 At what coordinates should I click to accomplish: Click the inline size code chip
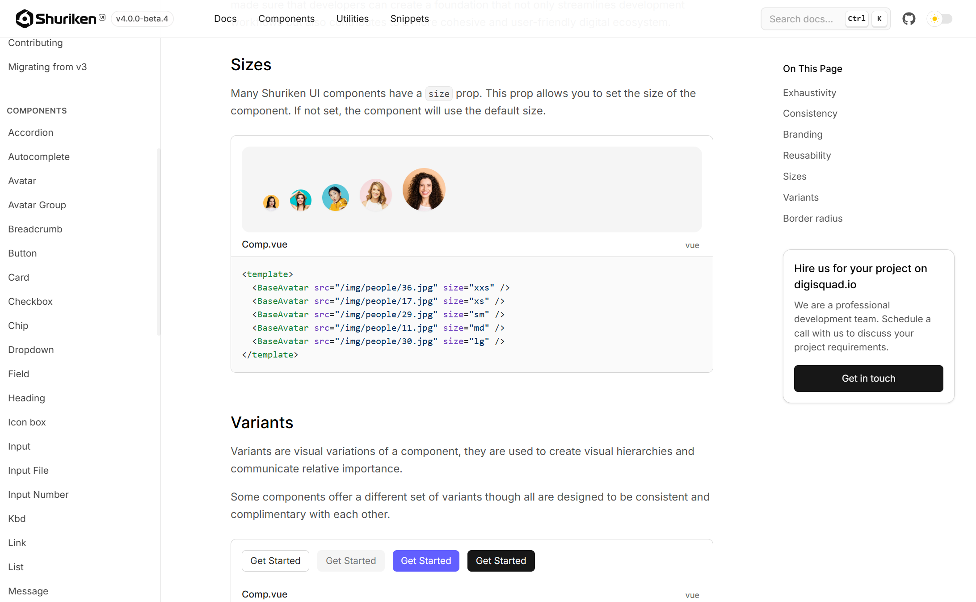[x=439, y=94]
